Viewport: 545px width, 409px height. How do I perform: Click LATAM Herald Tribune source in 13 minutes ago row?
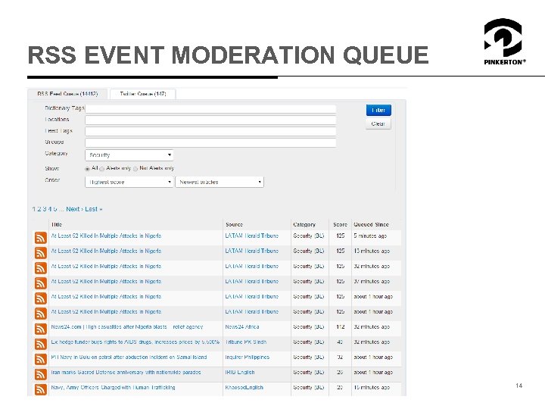point(252,251)
